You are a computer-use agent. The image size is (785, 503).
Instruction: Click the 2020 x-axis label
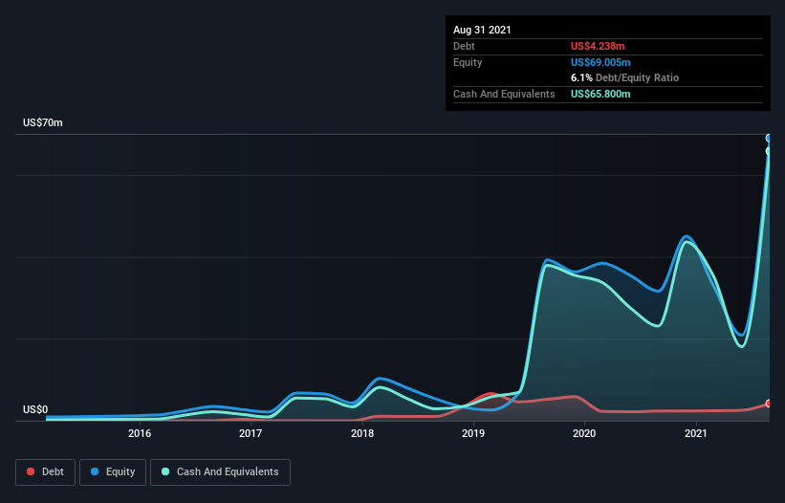[584, 433]
